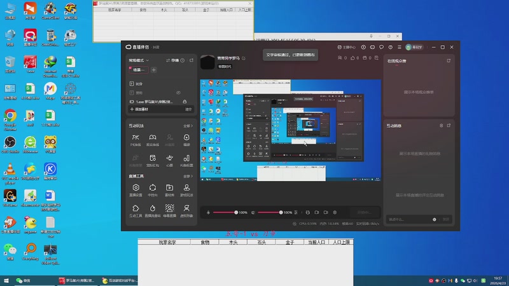Click 清空 to clear all sources

point(188,109)
